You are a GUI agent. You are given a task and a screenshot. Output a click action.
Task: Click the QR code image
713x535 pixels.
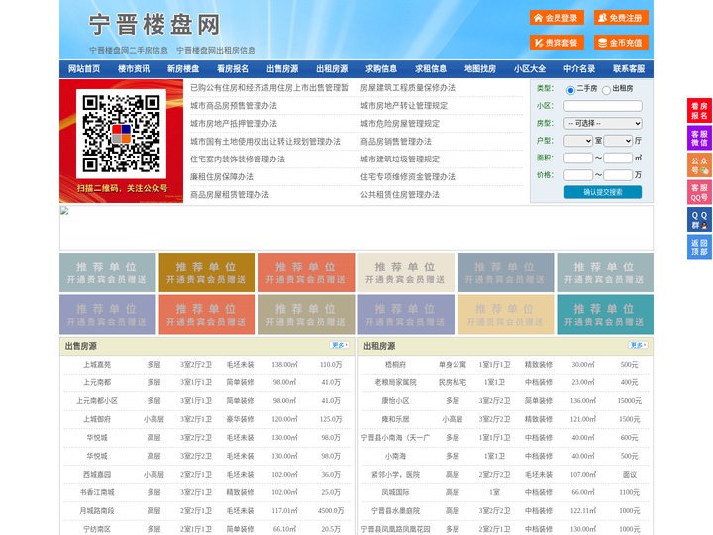[x=121, y=134]
